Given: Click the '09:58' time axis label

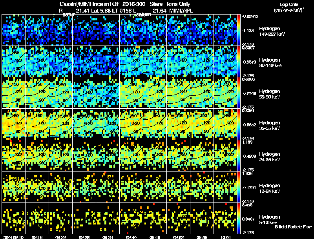Looking at the screenshot, I should click(202, 237).
